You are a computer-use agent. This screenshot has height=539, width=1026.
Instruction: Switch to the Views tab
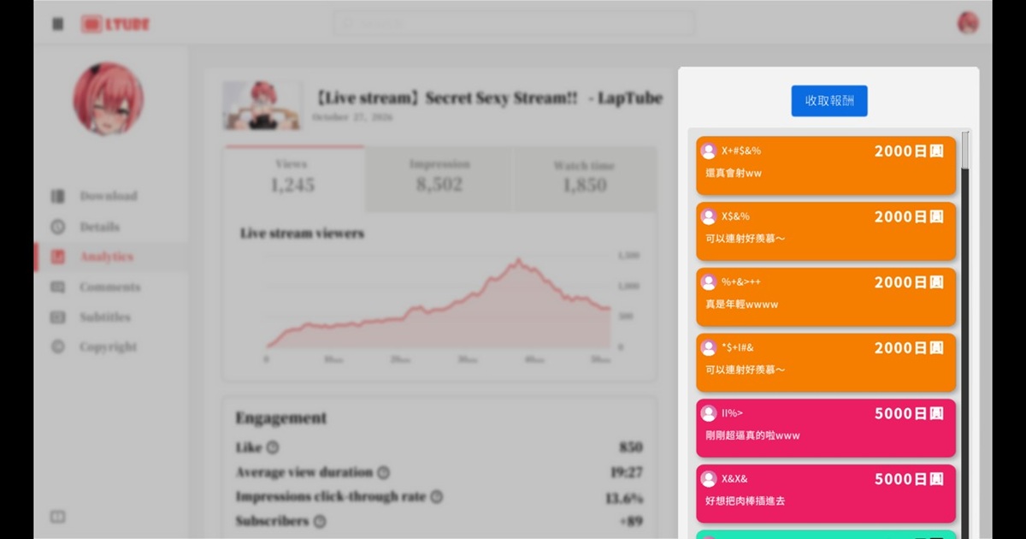coord(294,178)
